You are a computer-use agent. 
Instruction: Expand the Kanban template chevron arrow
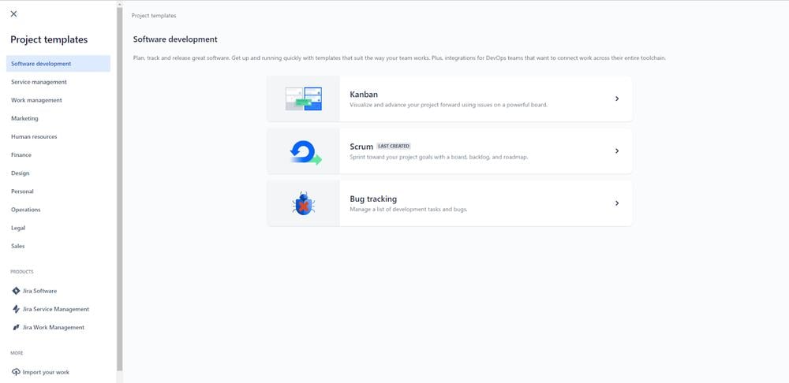617,99
